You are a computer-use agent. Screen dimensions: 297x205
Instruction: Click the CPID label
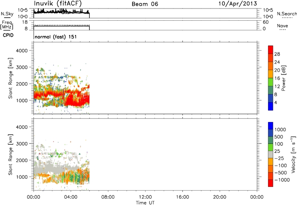tap(8, 35)
